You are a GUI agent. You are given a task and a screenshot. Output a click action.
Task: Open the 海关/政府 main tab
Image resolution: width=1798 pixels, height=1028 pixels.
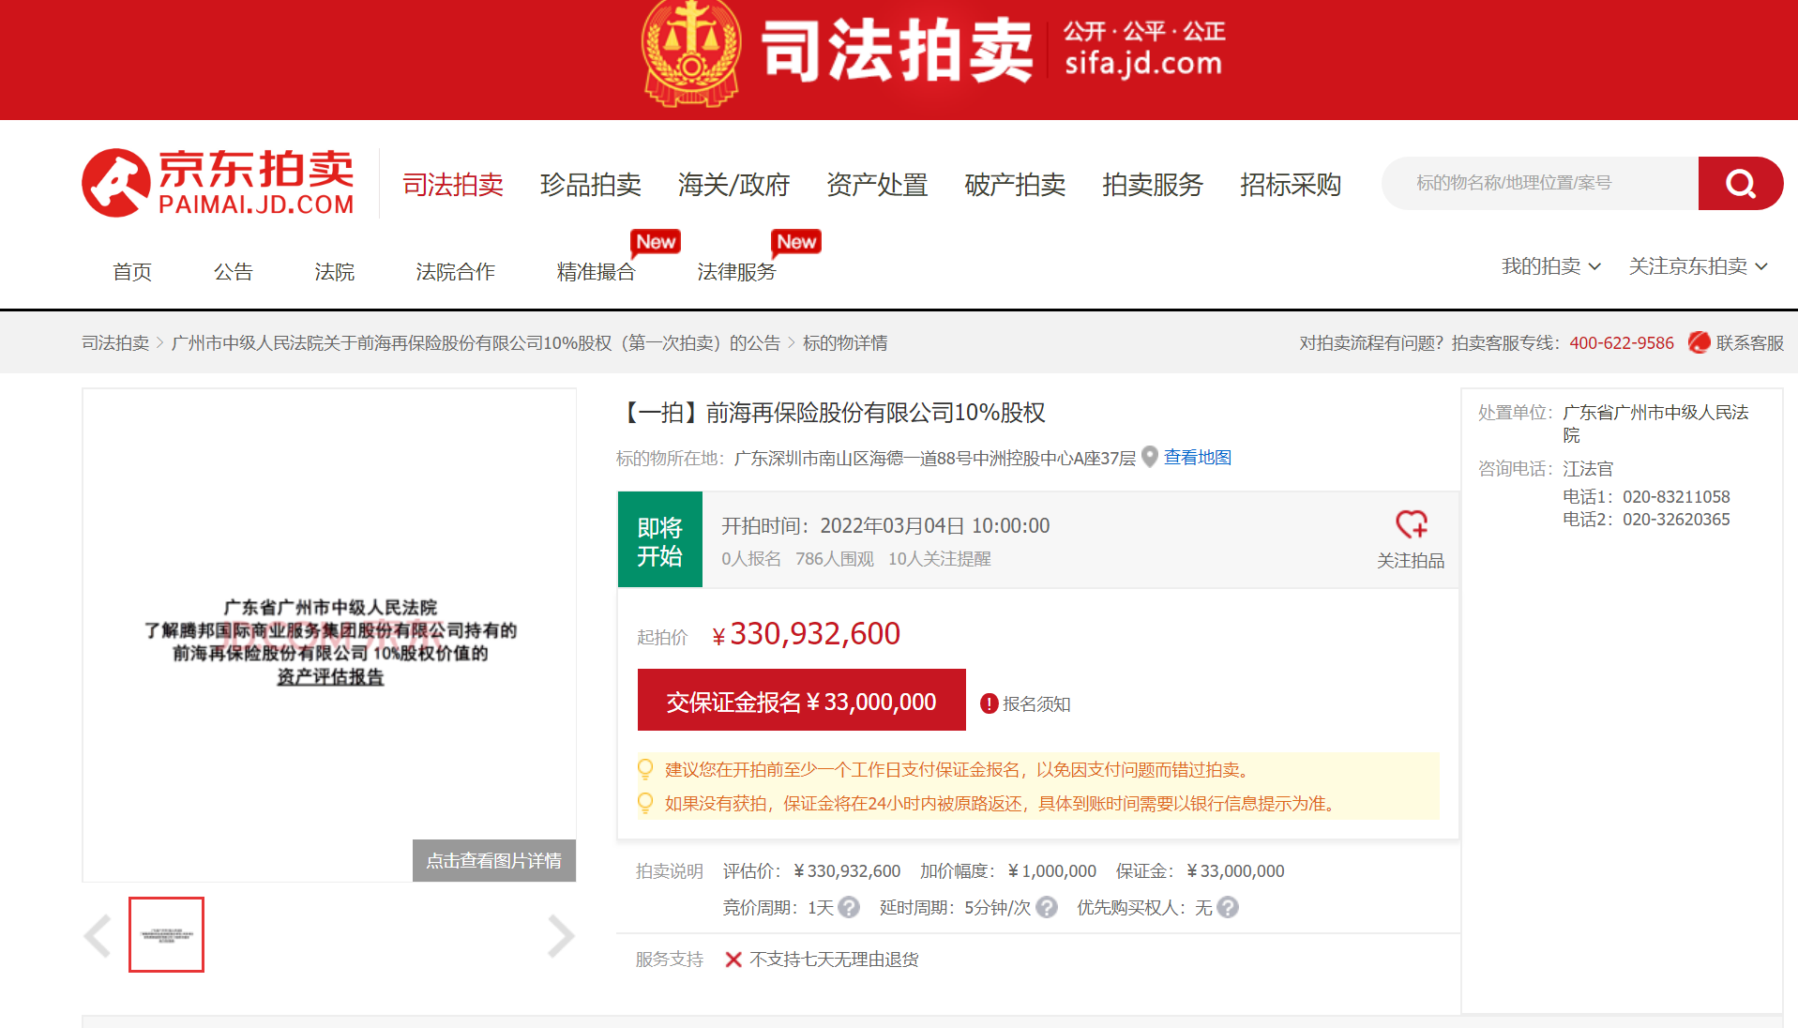coord(734,185)
